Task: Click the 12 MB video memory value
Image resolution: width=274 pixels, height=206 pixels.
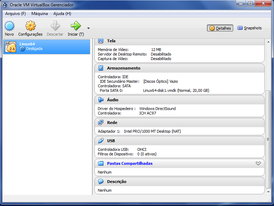Action: coord(156,50)
